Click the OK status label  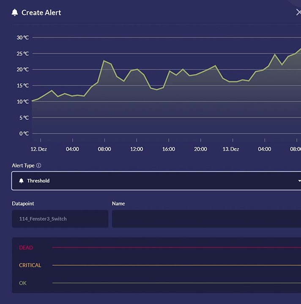pyautogui.click(x=23, y=283)
